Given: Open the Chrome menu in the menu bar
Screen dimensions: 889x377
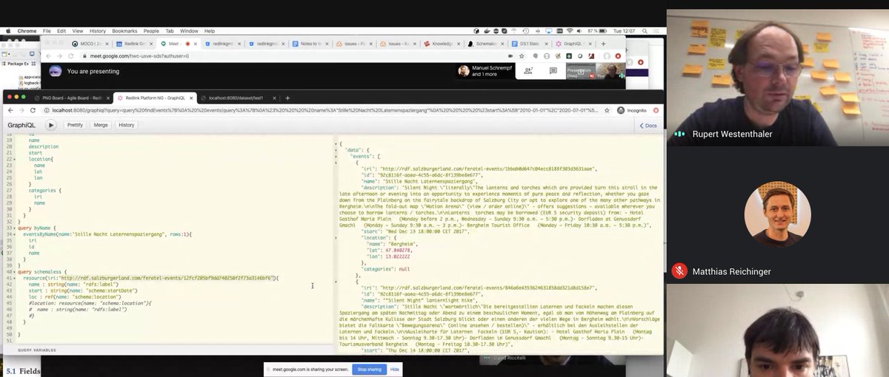Looking at the screenshot, I should click(27, 31).
